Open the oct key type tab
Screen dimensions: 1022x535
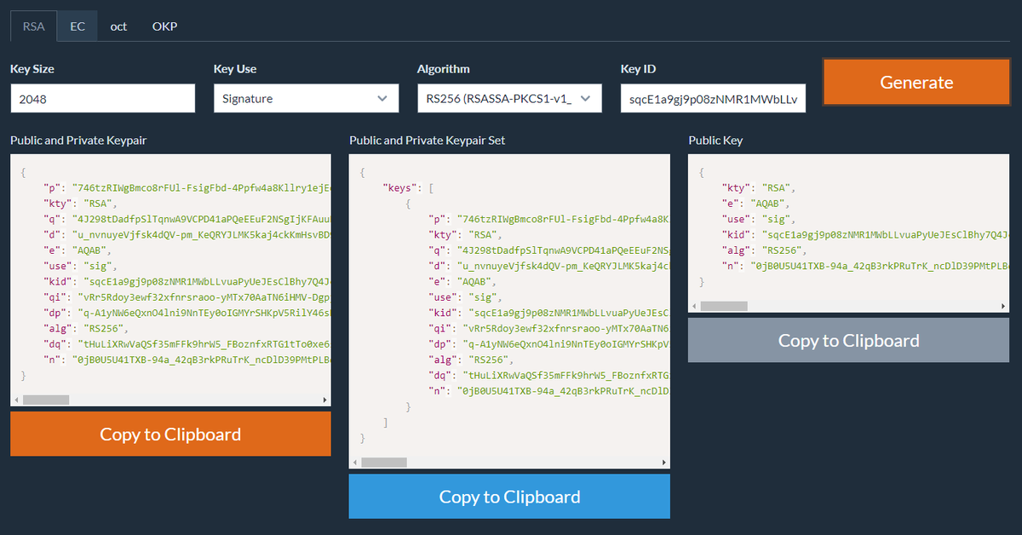(x=118, y=26)
